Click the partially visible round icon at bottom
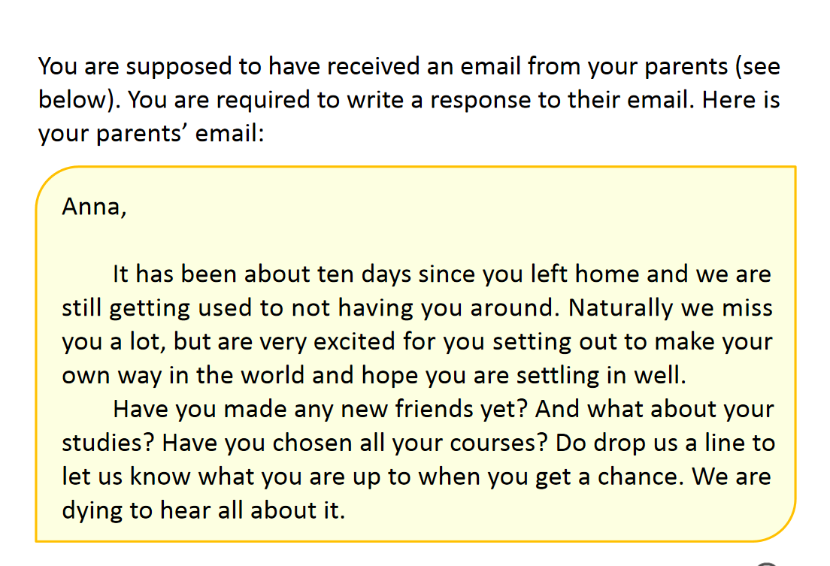Viewport: 830px width, 566px height. tap(765, 563)
